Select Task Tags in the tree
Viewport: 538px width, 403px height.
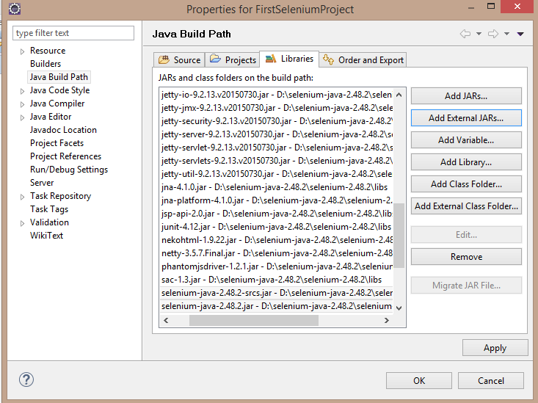click(x=49, y=209)
